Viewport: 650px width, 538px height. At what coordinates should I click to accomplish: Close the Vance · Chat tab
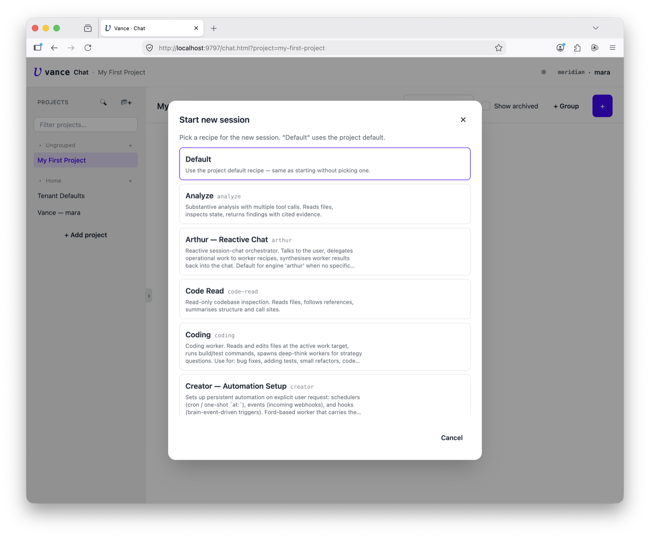point(196,28)
